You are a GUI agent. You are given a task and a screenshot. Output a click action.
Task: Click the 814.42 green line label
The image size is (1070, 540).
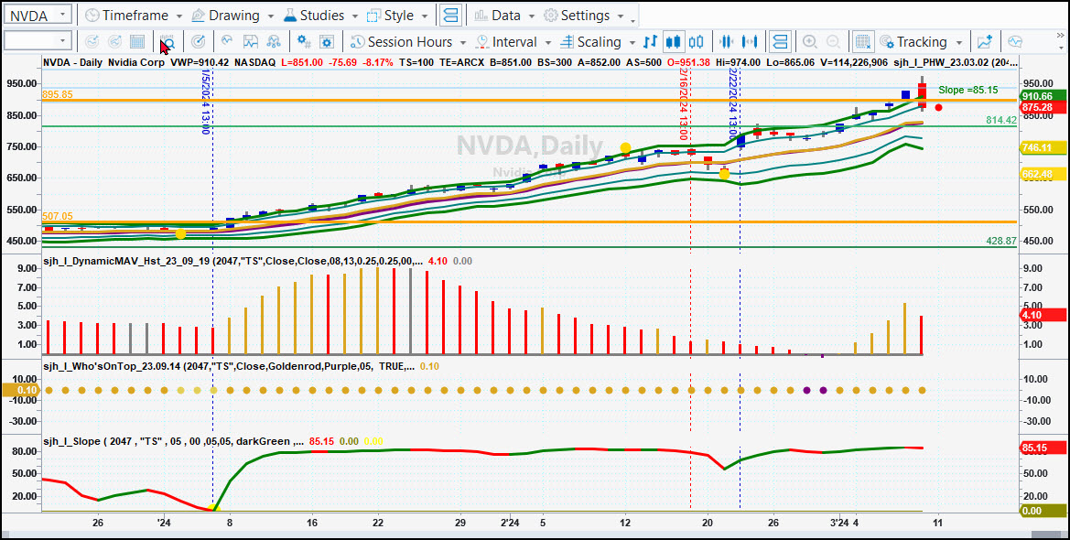tap(1001, 120)
